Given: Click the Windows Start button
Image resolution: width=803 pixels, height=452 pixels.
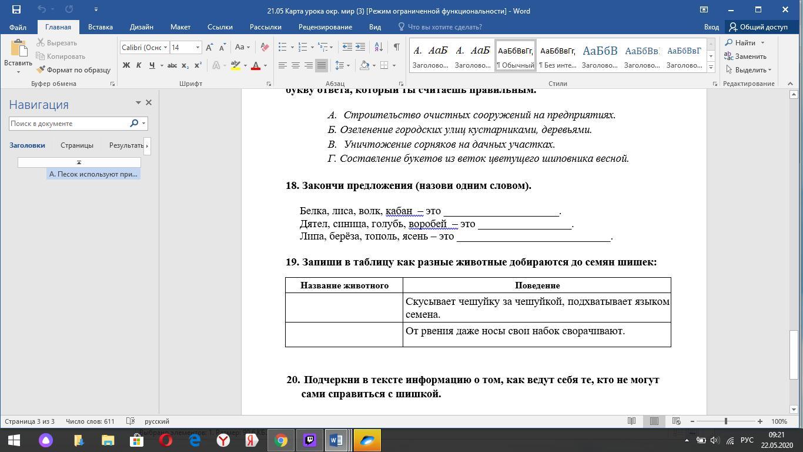Looking at the screenshot, I should pyautogui.click(x=14, y=440).
